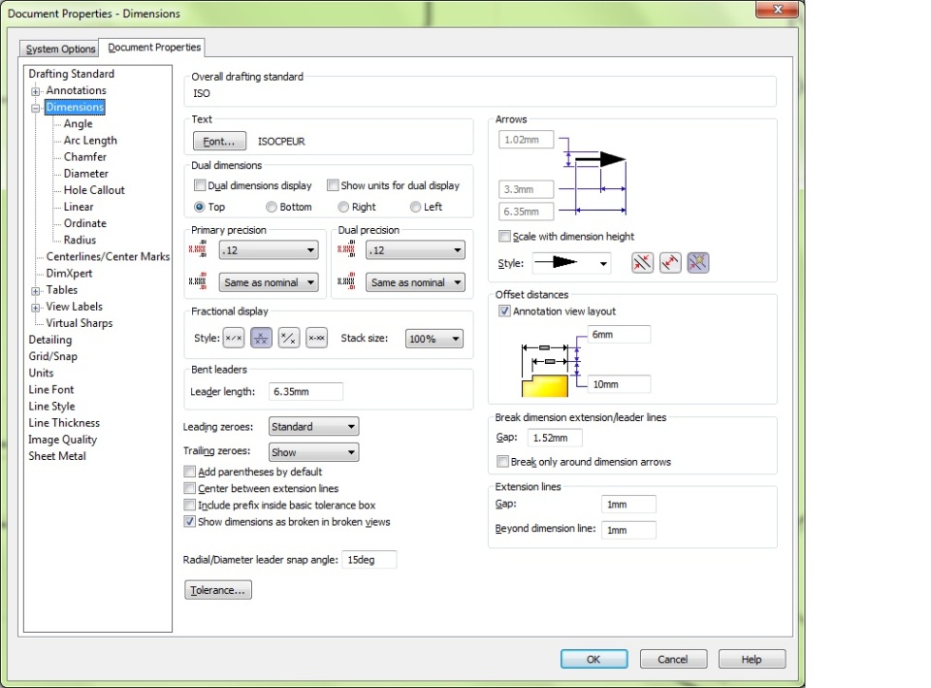Open Centerlines/Center Marks settings
This screenshot has height=688, width=931.
(x=108, y=256)
